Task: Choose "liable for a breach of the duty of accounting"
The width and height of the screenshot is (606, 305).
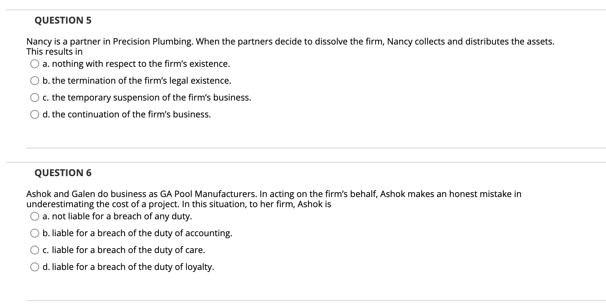Action: click(35, 233)
